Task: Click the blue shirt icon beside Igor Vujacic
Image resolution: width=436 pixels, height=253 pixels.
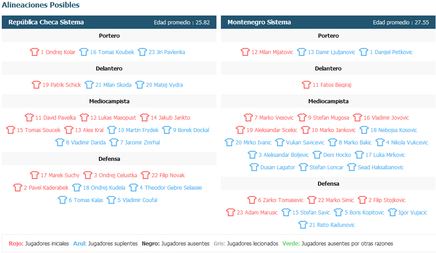Action: pyautogui.click(x=393, y=212)
